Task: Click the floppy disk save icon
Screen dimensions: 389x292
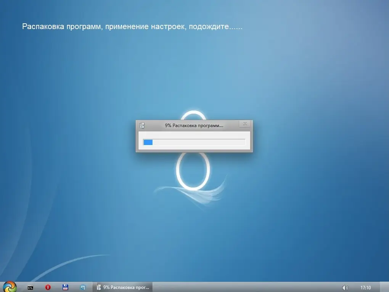Action: click(65, 287)
